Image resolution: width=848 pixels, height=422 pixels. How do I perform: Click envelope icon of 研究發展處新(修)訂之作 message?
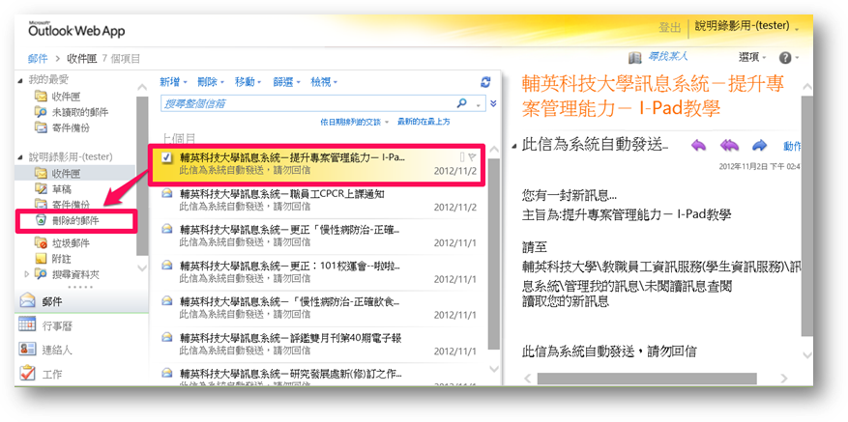point(167,374)
